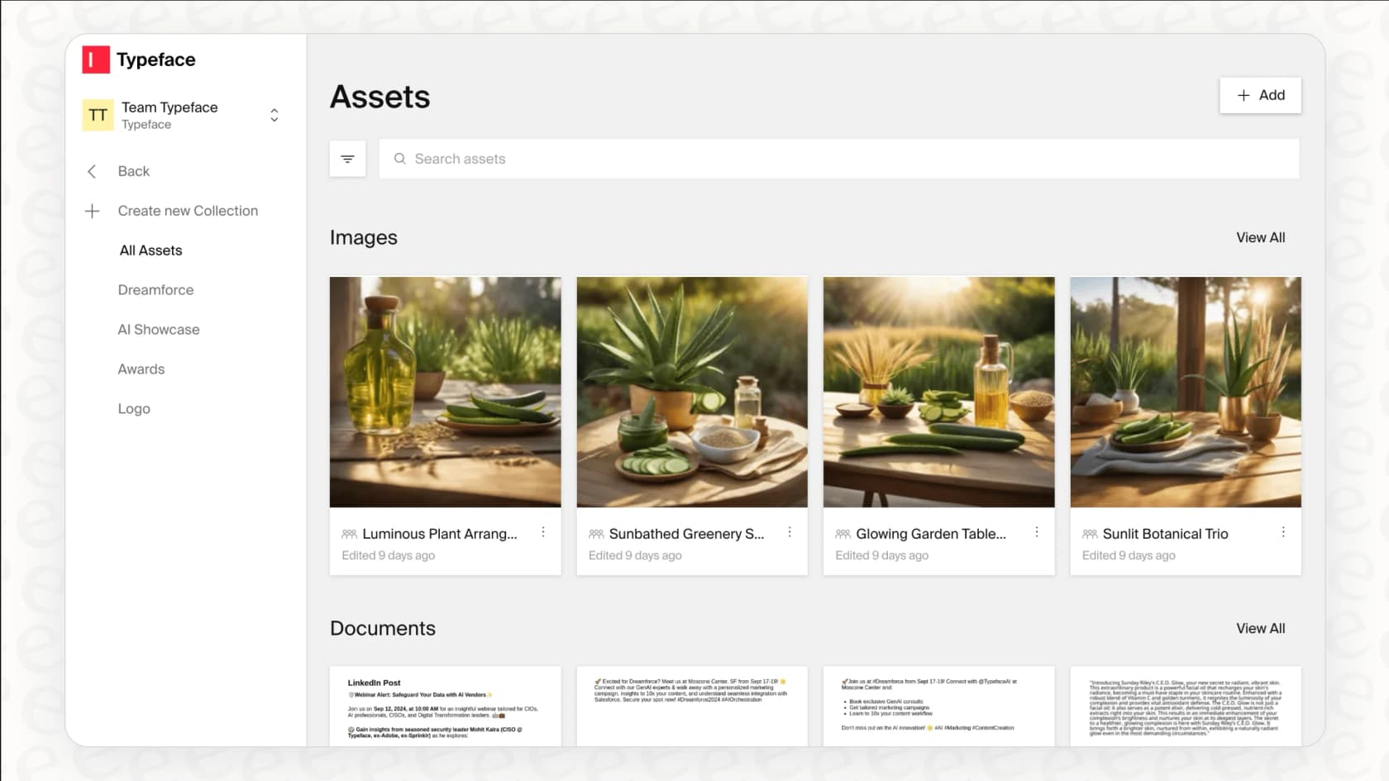Open more options for Sunbathed Greenery
This screenshot has height=781, width=1389.
790,532
